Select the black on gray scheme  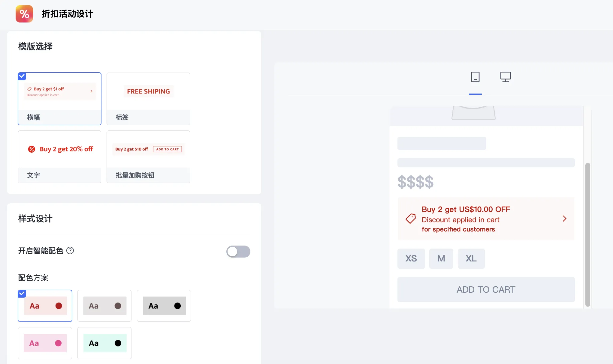[164, 306]
